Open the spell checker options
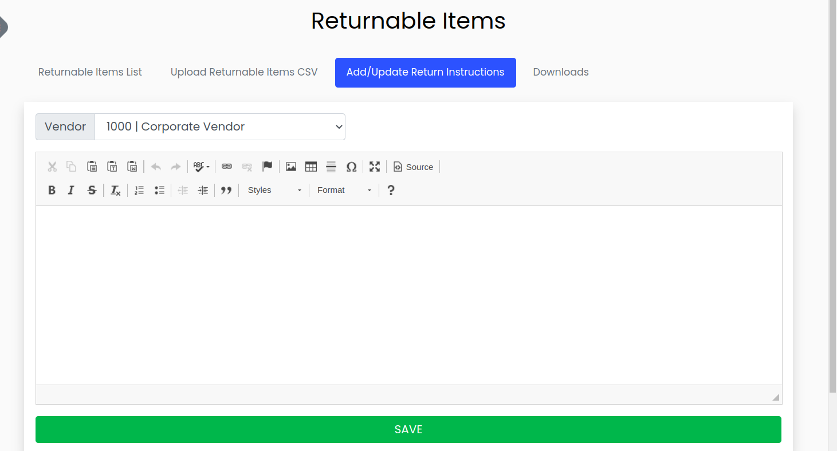This screenshot has width=837, height=451. pyautogui.click(x=201, y=167)
